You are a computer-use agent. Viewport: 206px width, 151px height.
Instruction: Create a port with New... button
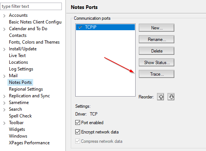(156, 28)
